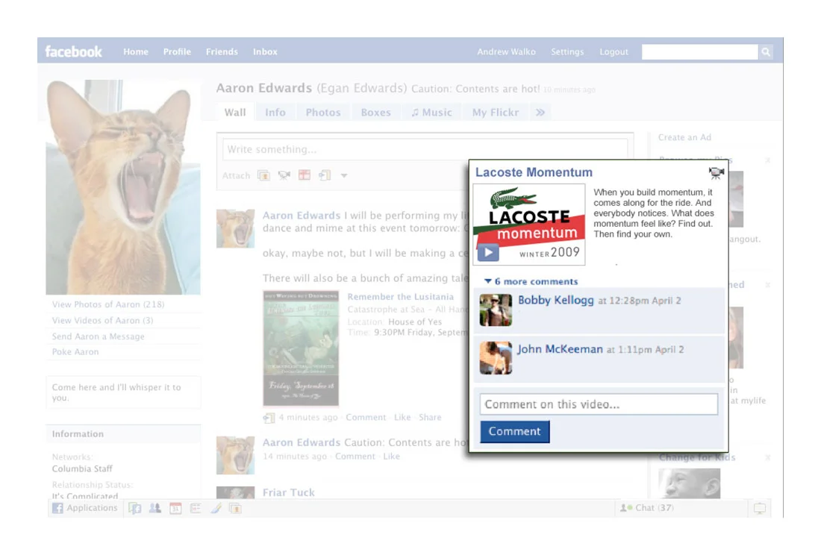Click the Lacoste momentum video thumbnail
Image resolution: width=821 pixels, height=555 pixels.
click(529, 225)
